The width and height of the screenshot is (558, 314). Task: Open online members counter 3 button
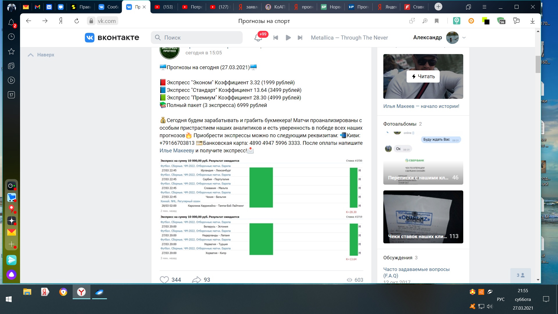click(521, 275)
